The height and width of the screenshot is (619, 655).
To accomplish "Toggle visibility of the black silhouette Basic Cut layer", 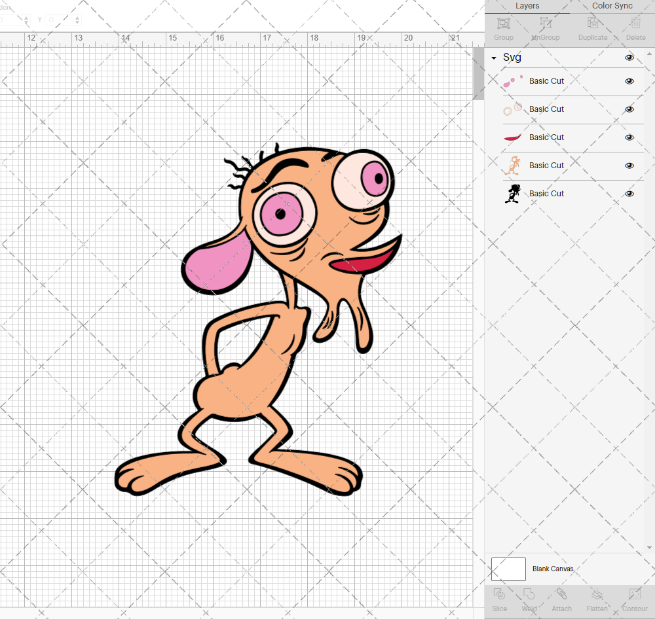I will click(629, 194).
